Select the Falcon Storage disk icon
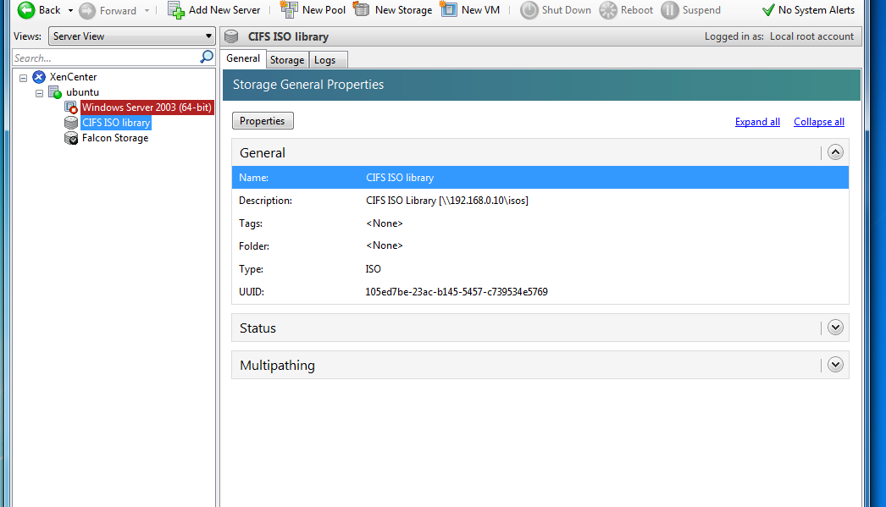 pyautogui.click(x=71, y=138)
